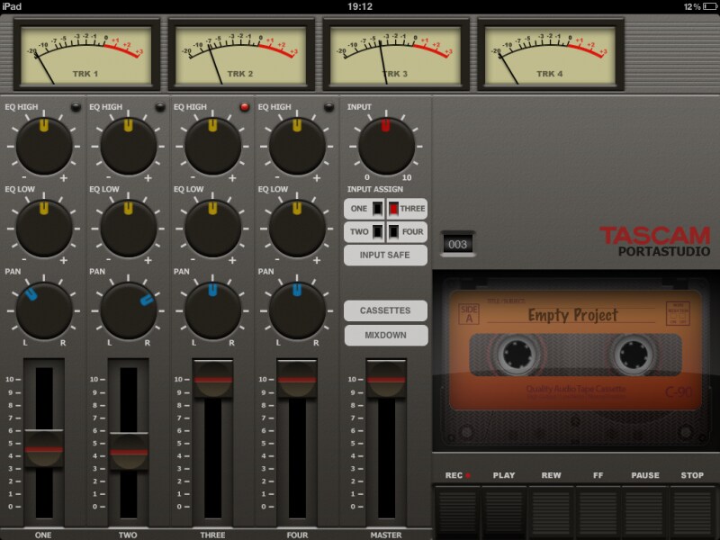Toggle input assign for track THREE
The height and width of the screenshot is (540, 720).
pyautogui.click(x=407, y=208)
